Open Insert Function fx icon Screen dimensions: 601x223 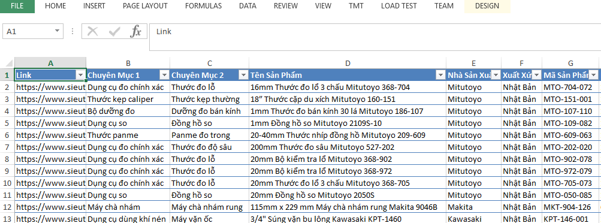pos(135,31)
